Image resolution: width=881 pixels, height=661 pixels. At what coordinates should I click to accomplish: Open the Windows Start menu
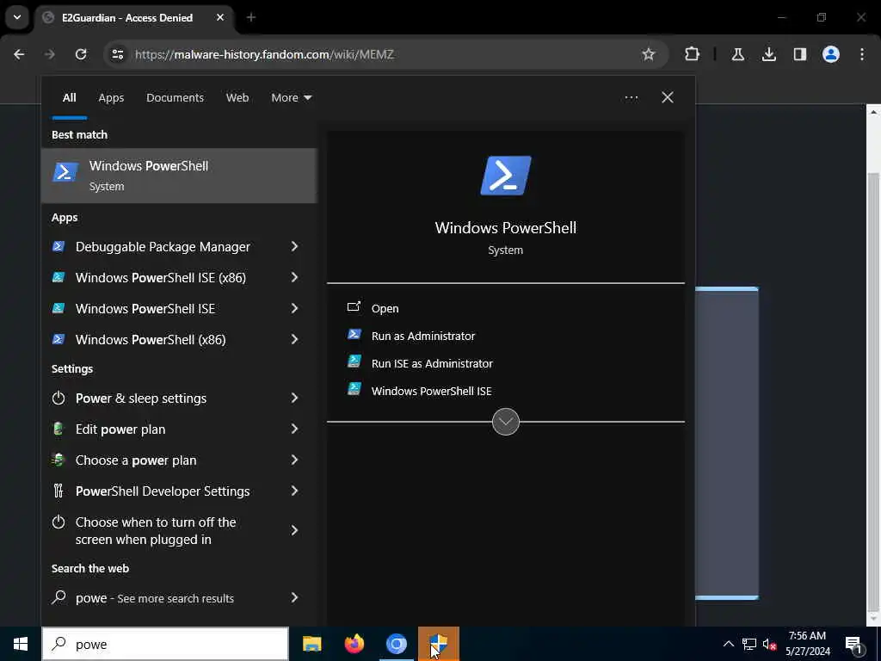coord(21,644)
